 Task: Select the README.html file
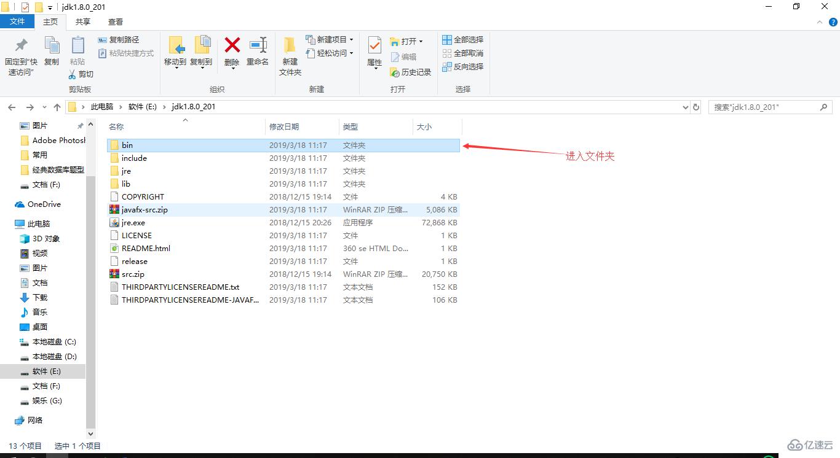click(x=283, y=249)
